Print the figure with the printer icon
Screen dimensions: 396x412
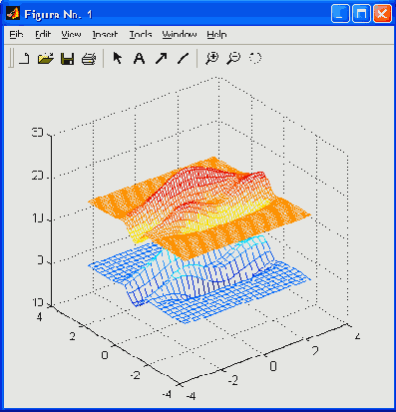coord(89,59)
